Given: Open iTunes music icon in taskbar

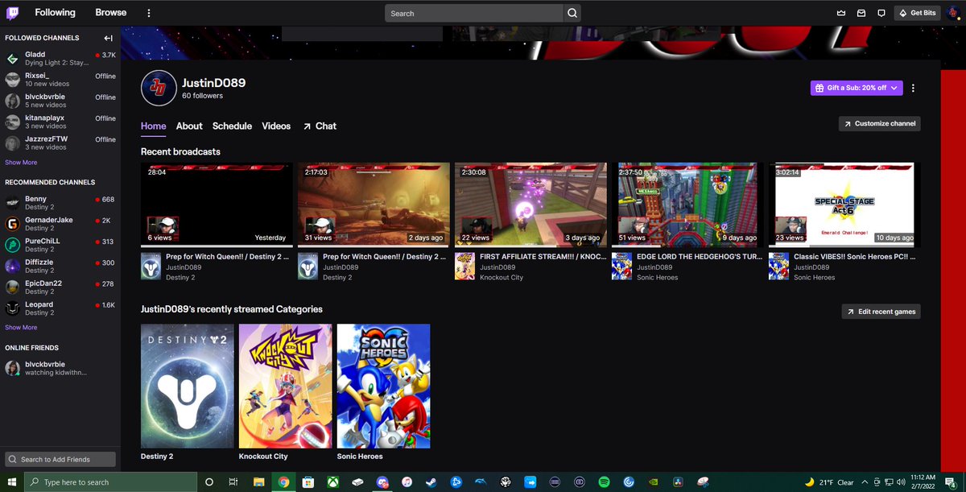Looking at the screenshot, I should click(x=407, y=482).
